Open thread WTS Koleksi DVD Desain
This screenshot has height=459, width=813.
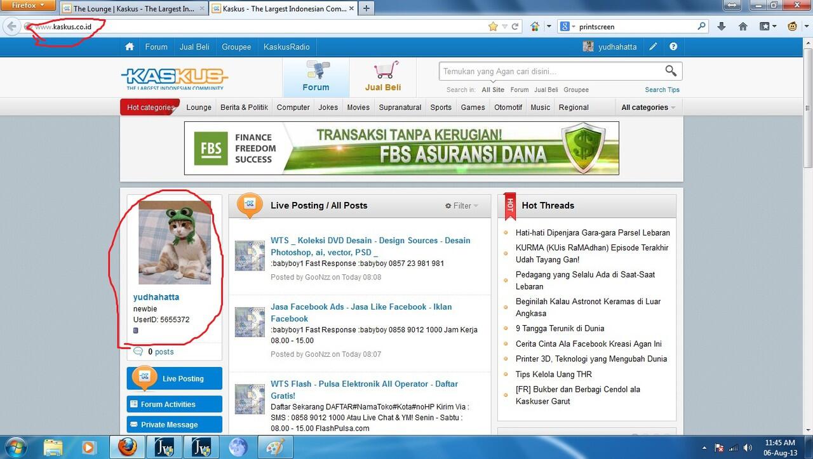(370, 246)
